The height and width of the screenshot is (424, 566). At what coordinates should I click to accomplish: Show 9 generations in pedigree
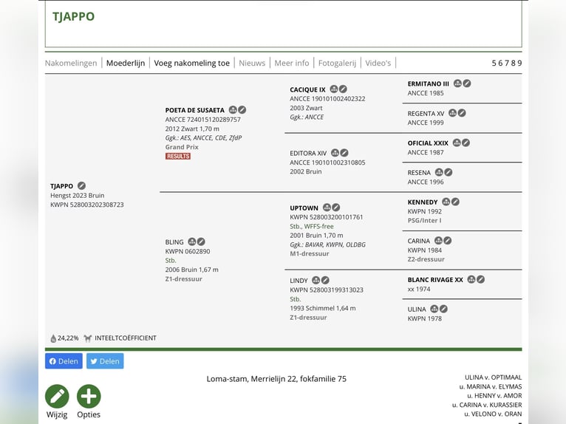click(x=519, y=63)
